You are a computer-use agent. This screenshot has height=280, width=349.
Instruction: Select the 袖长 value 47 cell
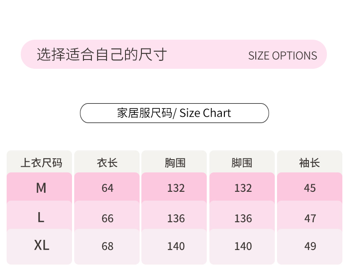coord(310,218)
